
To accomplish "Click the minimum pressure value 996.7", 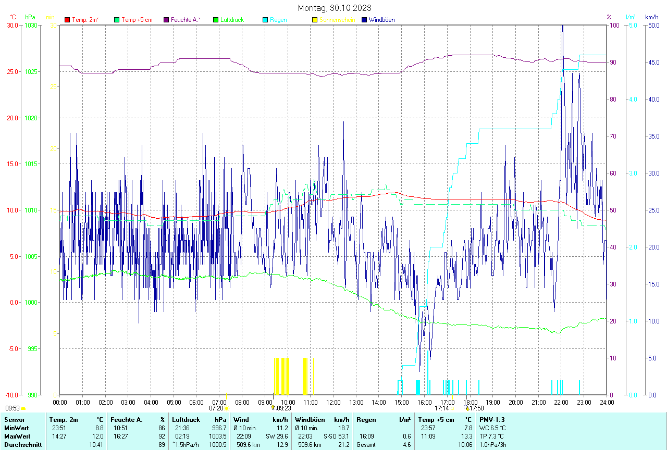I will (x=219, y=428).
